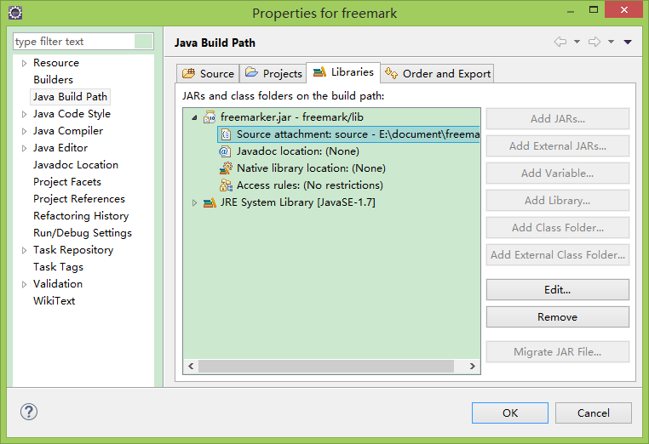The width and height of the screenshot is (649, 444).
Task: Select Run/Debug Settings in tree
Action: point(83,233)
